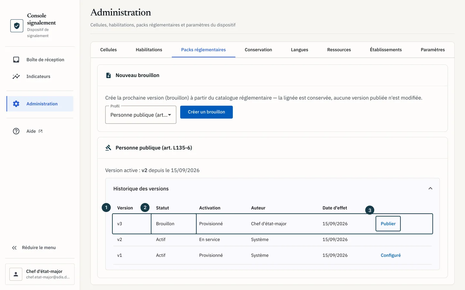Click the Nouveau brouillon heading
This screenshot has width=465, height=290.
137,75
